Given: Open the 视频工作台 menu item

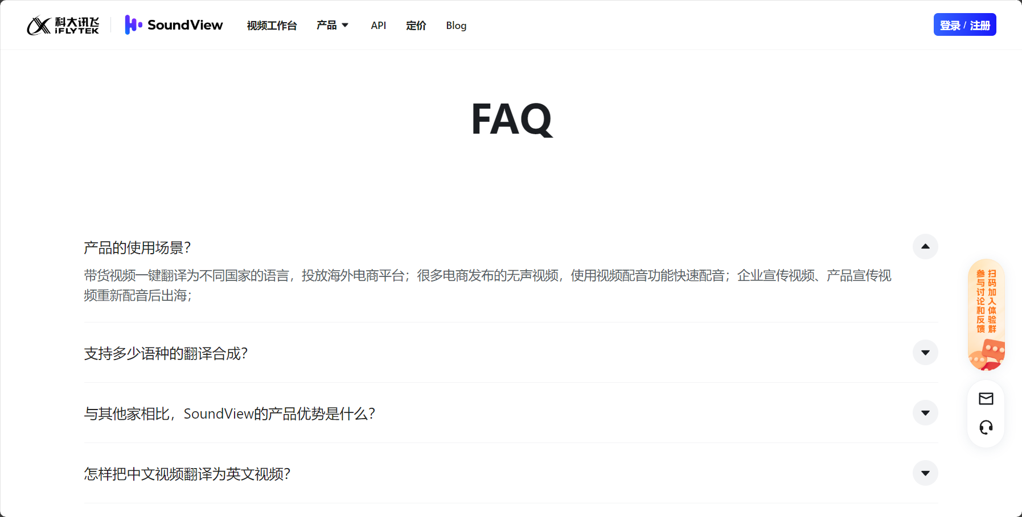Looking at the screenshot, I should pos(272,26).
